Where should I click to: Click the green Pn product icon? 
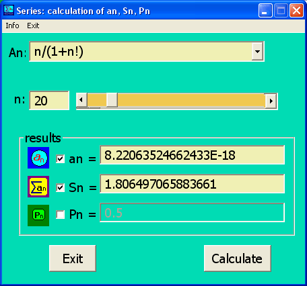[38, 216]
